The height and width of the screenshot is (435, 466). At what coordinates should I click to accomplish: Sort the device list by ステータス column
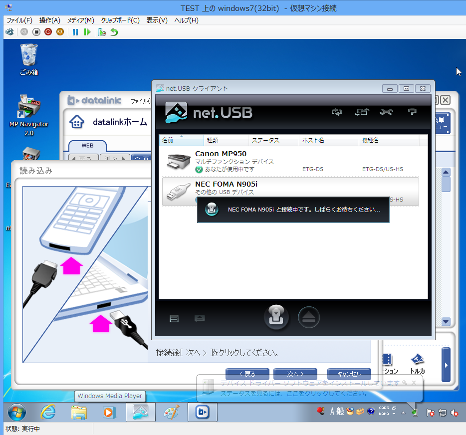click(274, 140)
